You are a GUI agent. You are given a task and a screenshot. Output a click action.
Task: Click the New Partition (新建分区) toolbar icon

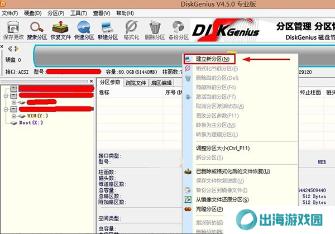108,30
